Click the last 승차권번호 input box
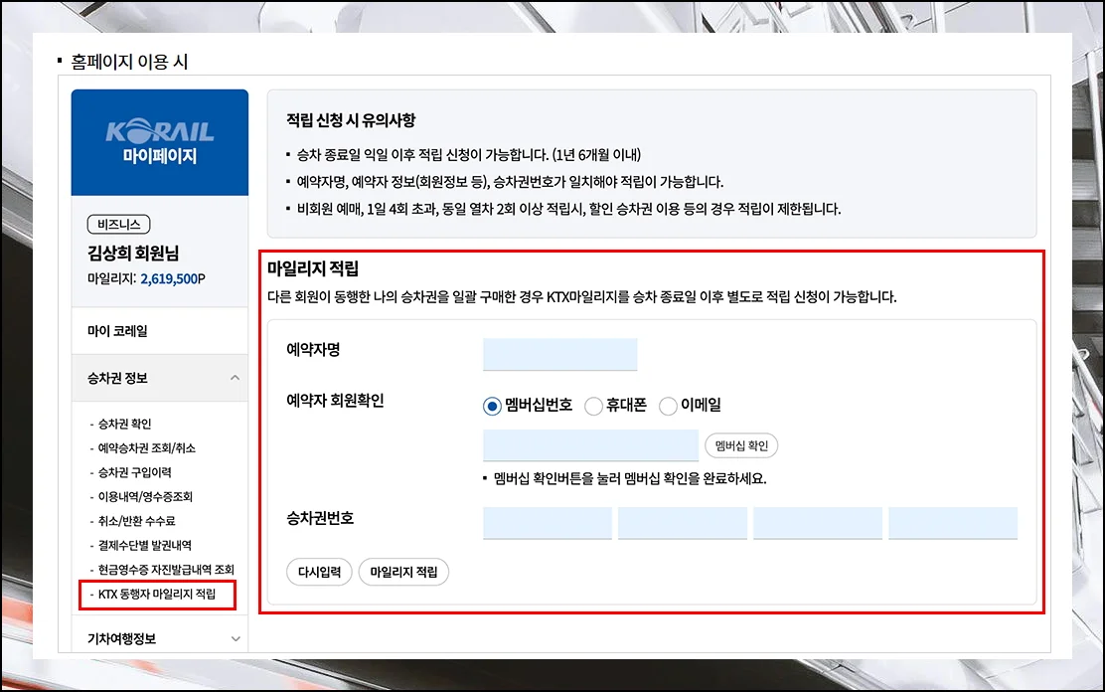1105x692 pixels. click(952, 523)
